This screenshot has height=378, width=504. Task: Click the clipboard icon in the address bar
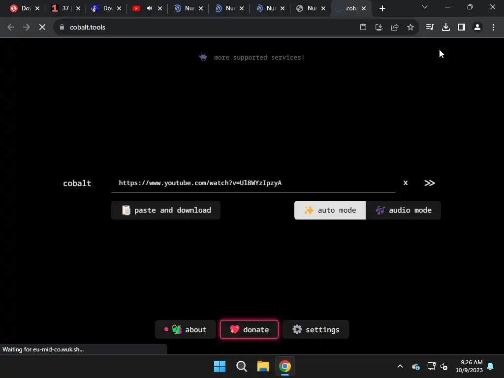point(363,28)
